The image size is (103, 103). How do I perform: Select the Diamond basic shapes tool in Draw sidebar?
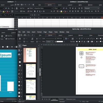click(x=19, y=82)
